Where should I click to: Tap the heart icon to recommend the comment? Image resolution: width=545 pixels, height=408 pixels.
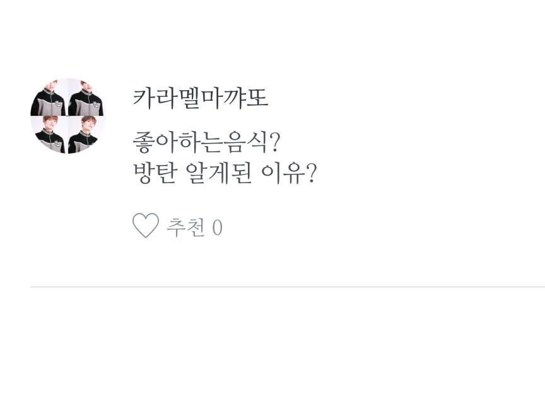(146, 226)
